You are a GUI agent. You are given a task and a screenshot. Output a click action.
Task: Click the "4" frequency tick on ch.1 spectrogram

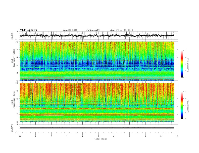18,65
